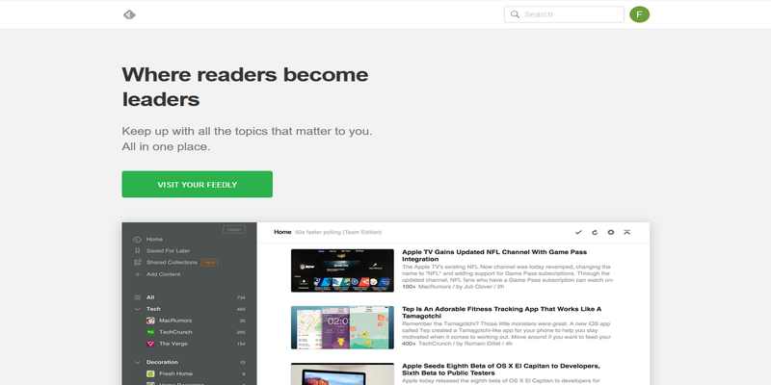Click the mark-as-read checkmark icon
The image size is (771, 385).
(578, 232)
